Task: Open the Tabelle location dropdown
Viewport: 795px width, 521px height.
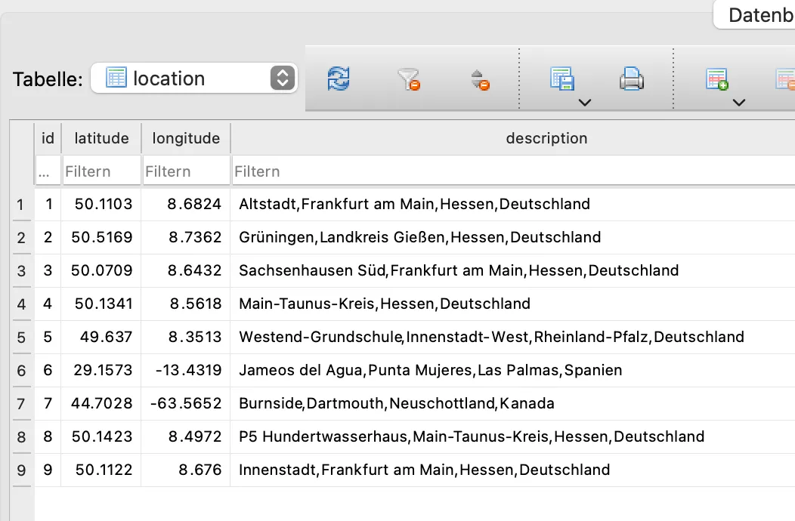Action: [194, 78]
